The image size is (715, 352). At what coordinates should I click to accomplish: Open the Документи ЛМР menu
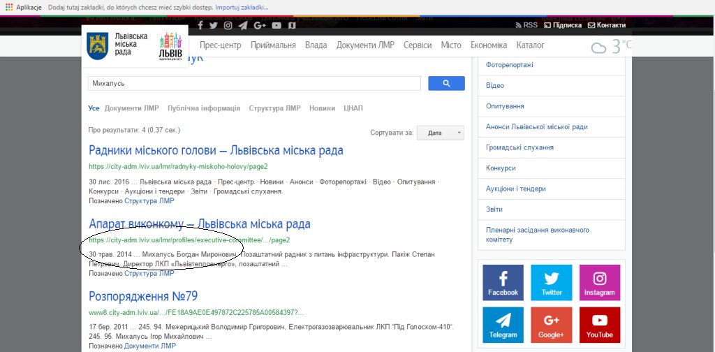(365, 45)
